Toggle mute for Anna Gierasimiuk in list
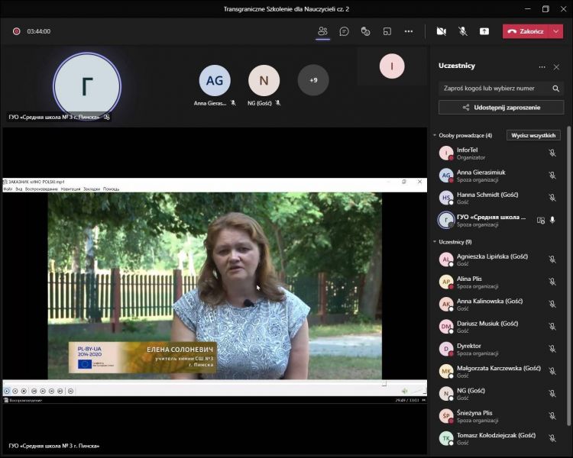Image resolution: width=573 pixels, height=458 pixels. 552,175
